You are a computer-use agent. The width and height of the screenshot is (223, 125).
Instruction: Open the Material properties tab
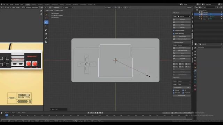[195, 86]
